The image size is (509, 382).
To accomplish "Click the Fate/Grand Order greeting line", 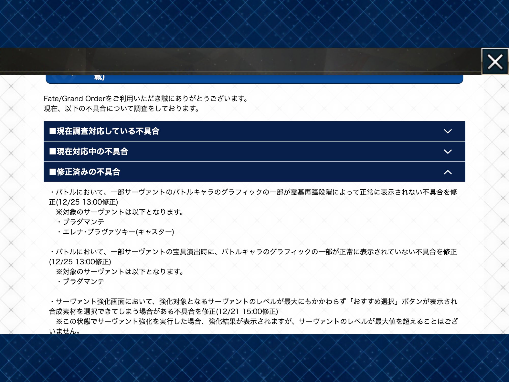I will (x=146, y=99).
